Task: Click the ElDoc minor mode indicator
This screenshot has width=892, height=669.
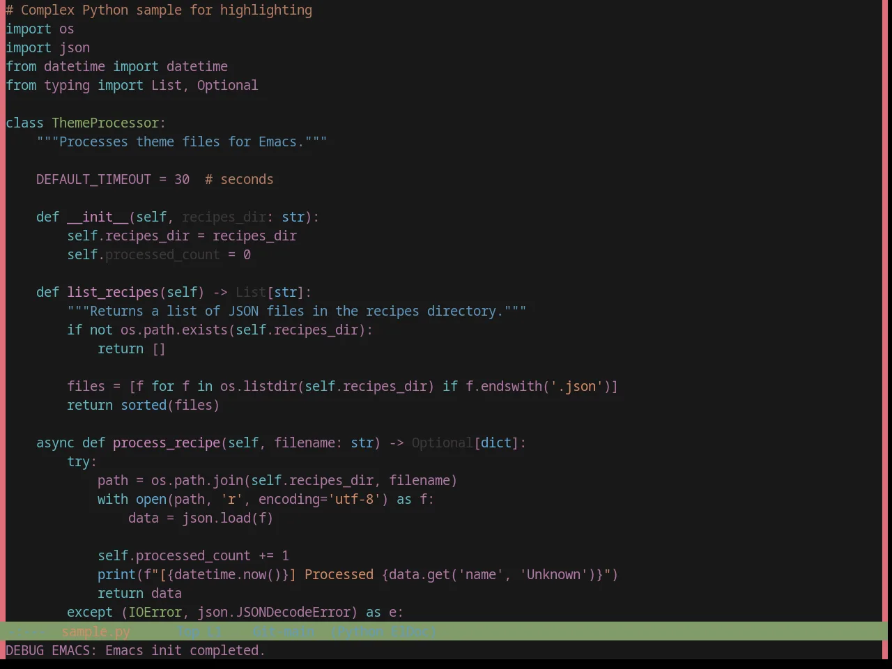Action: tap(411, 631)
